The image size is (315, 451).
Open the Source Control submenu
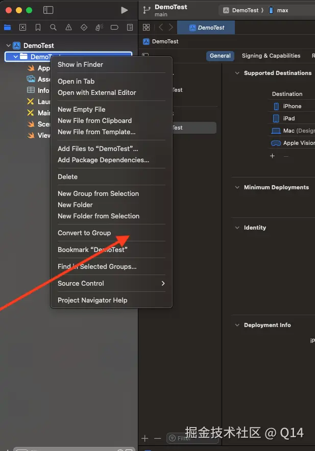tap(111, 283)
